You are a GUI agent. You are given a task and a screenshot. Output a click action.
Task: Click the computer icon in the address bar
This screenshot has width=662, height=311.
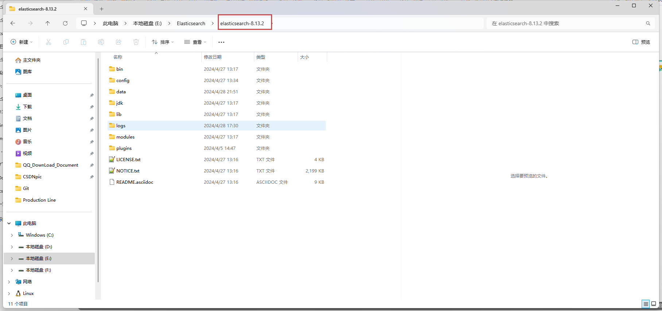coord(84,23)
